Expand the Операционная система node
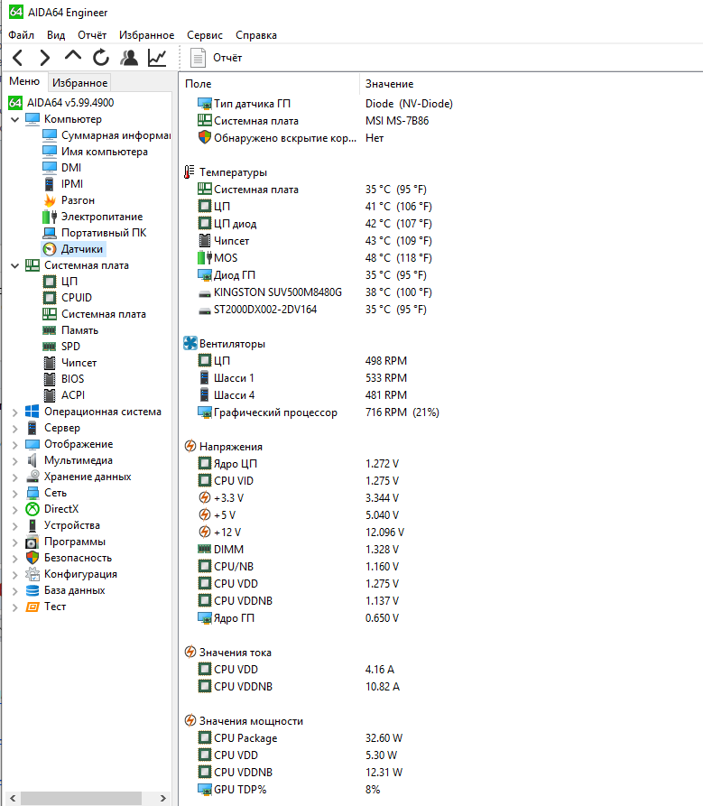This screenshot has width=703, height=806. 15,412
